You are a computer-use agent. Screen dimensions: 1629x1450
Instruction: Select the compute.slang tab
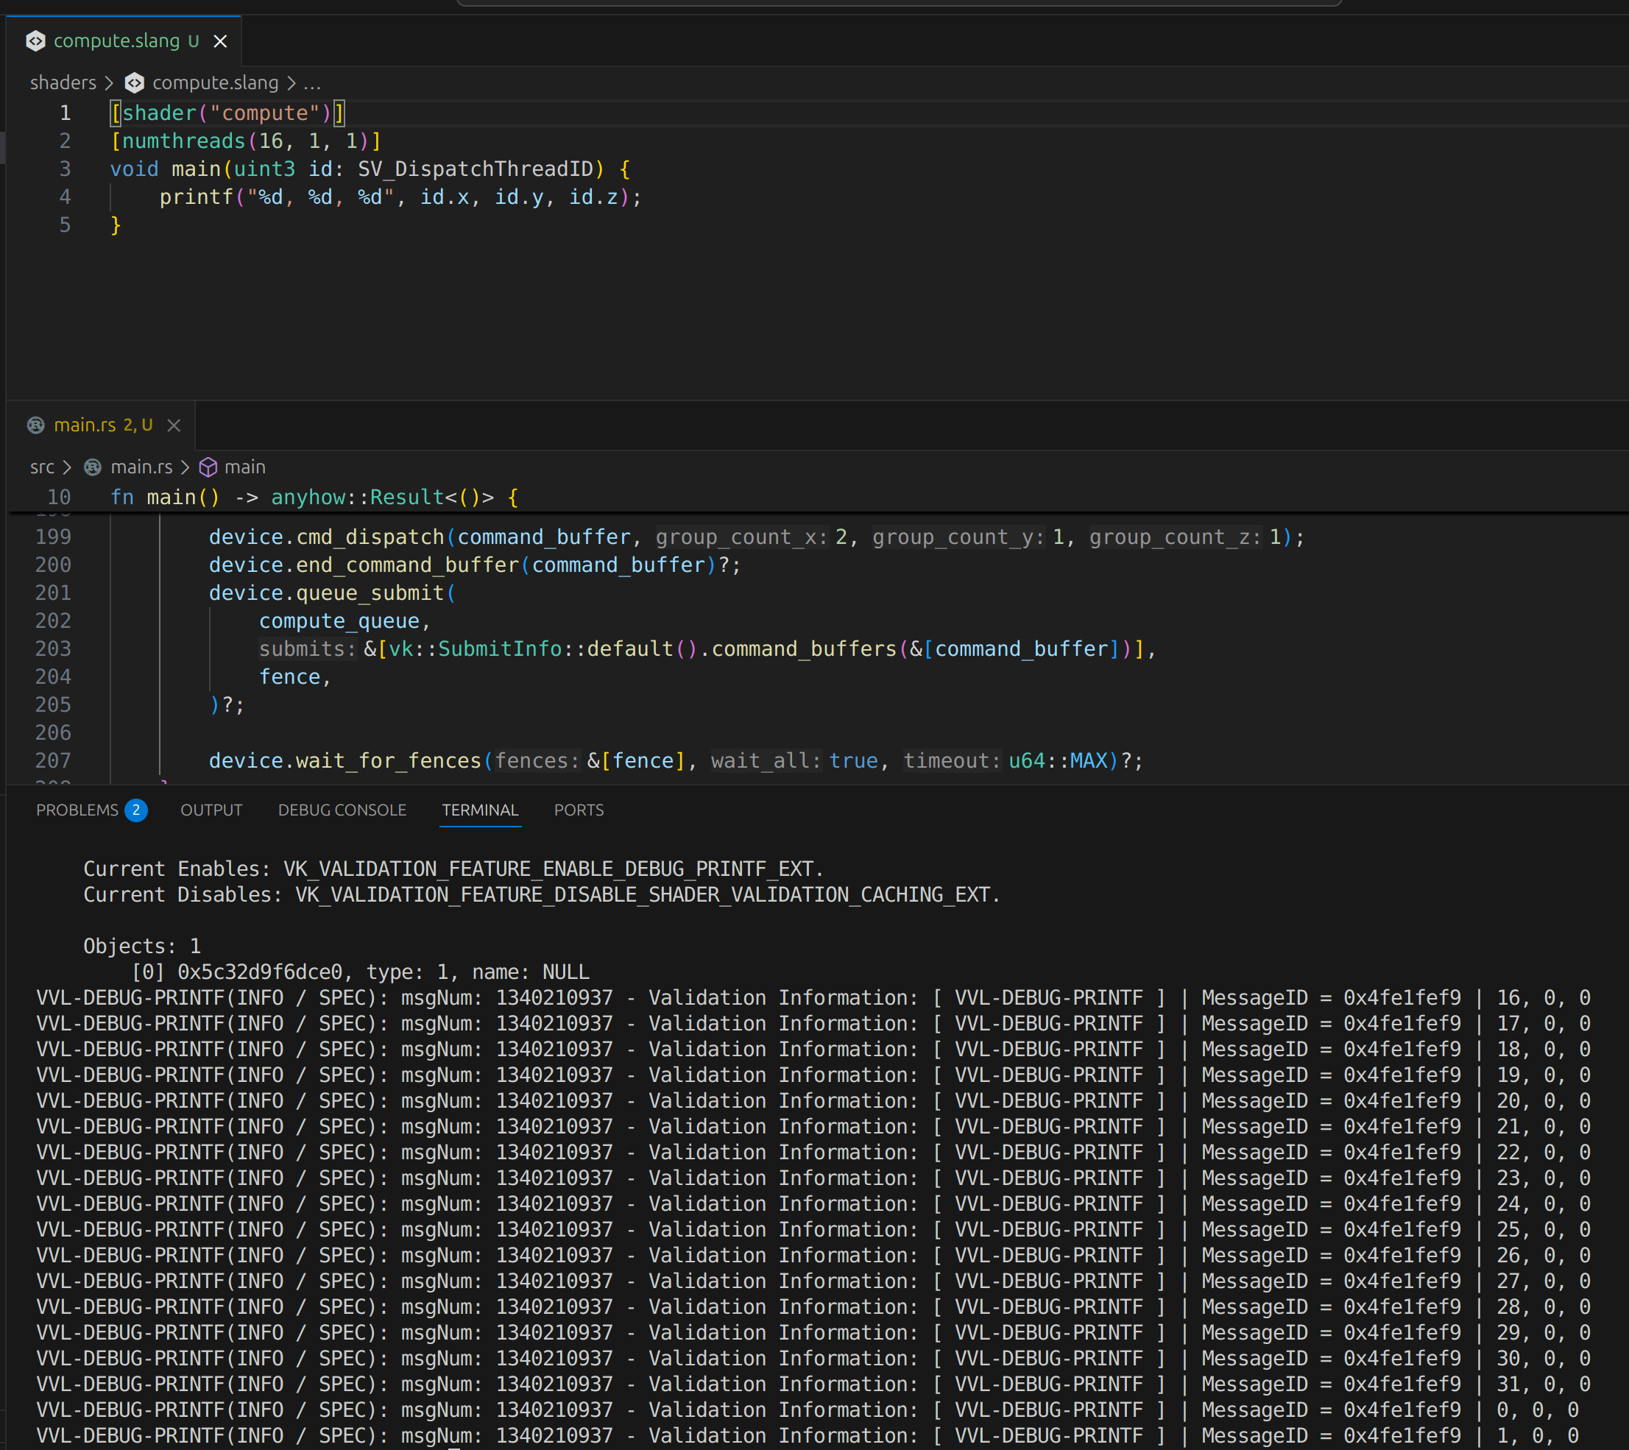coord(124,40)
